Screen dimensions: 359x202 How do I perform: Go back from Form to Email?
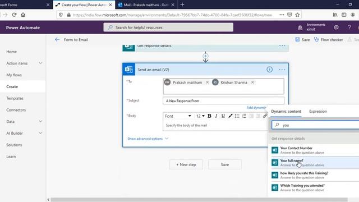tap(57, 40)
